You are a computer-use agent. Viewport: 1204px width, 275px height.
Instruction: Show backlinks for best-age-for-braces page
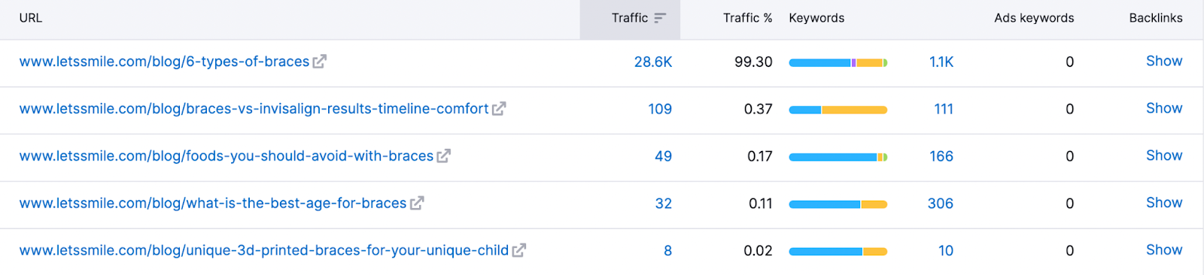(x=1164, y=203)
